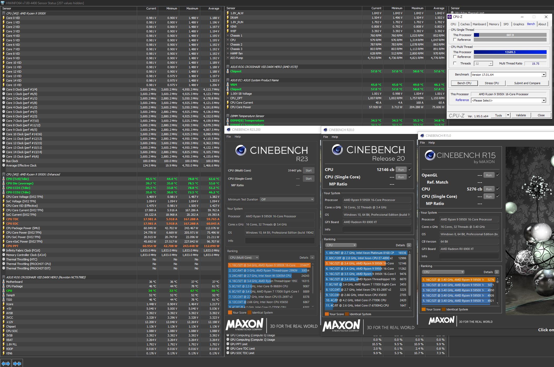Open the Cinebench R20 File menu
The width and height of the screenshot is (554, 367).
325,137
